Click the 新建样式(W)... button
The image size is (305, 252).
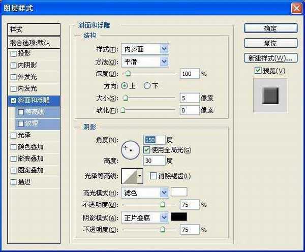(x=270, y=57)
